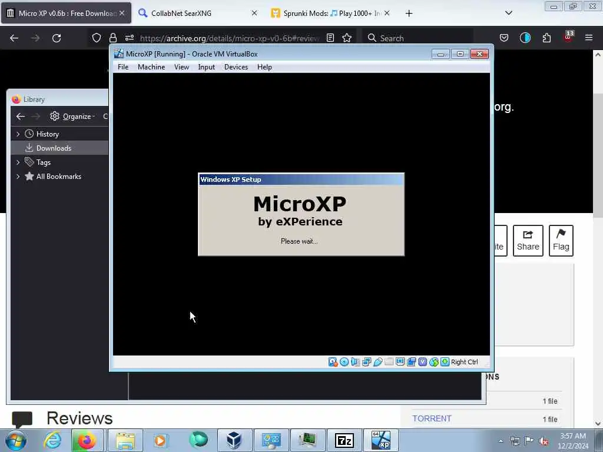Click the MicroXP VM taskbar button

point(381,440)
